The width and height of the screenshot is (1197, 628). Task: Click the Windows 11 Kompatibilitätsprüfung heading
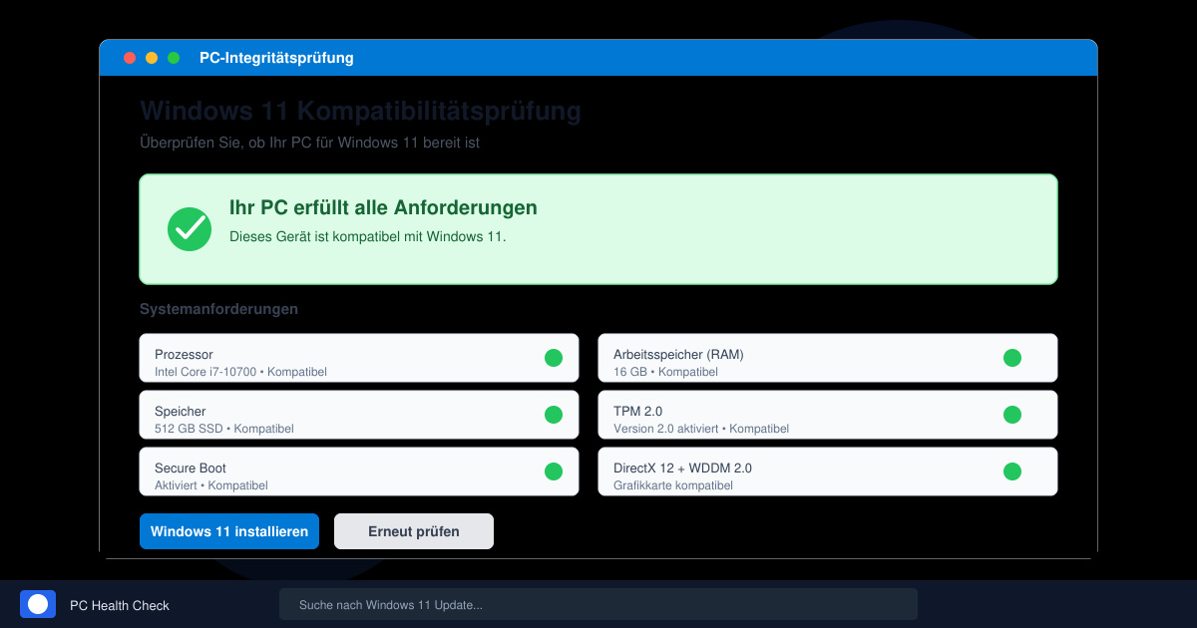[360, 111]
